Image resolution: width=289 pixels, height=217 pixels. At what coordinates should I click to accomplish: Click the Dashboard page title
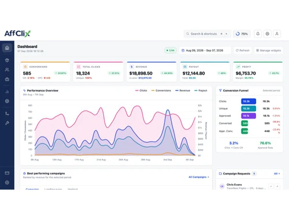(x=27, y=46)
